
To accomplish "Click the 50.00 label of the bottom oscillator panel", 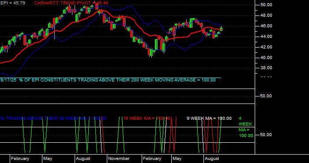I will pos(266,135).
